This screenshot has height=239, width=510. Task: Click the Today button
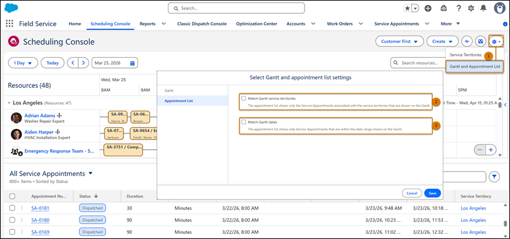(52, 63)
